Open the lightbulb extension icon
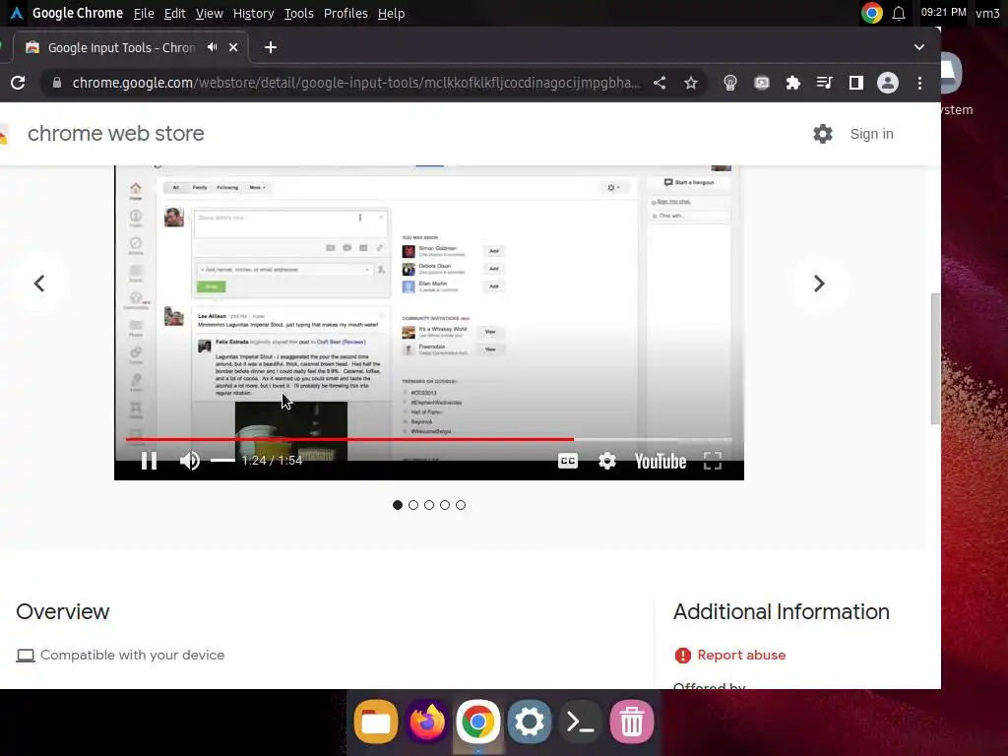 click(730, 83)
